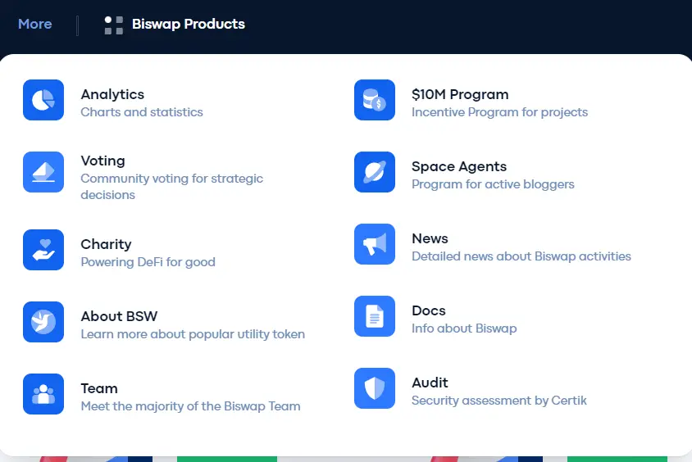Viewport: 692px width, 462px height.
Task: Open the Docs document icon
Action: click(375, 316)
